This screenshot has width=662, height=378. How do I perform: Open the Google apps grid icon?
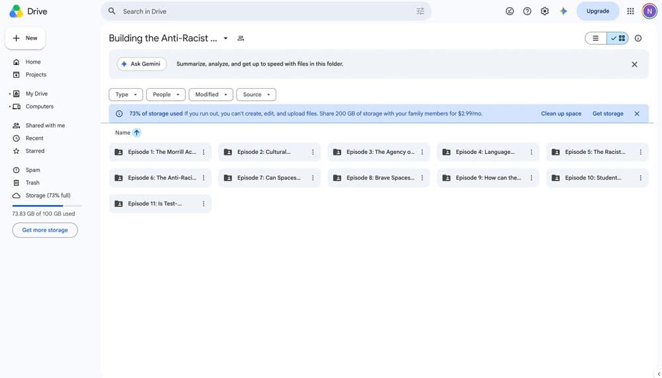point(630,11)
